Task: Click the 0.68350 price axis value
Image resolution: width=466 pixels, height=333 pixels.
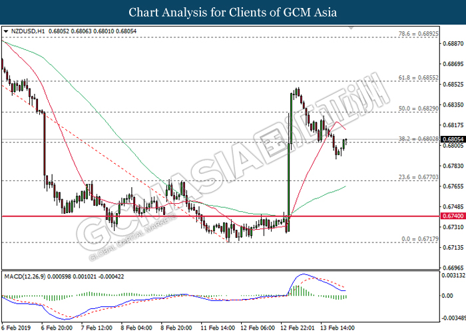Action: [x=453, y=105]
